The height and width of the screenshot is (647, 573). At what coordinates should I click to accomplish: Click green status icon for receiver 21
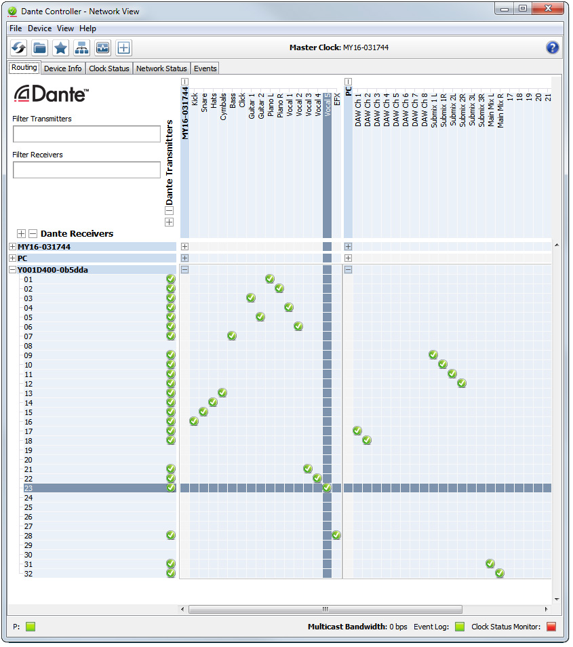point(171,469)
